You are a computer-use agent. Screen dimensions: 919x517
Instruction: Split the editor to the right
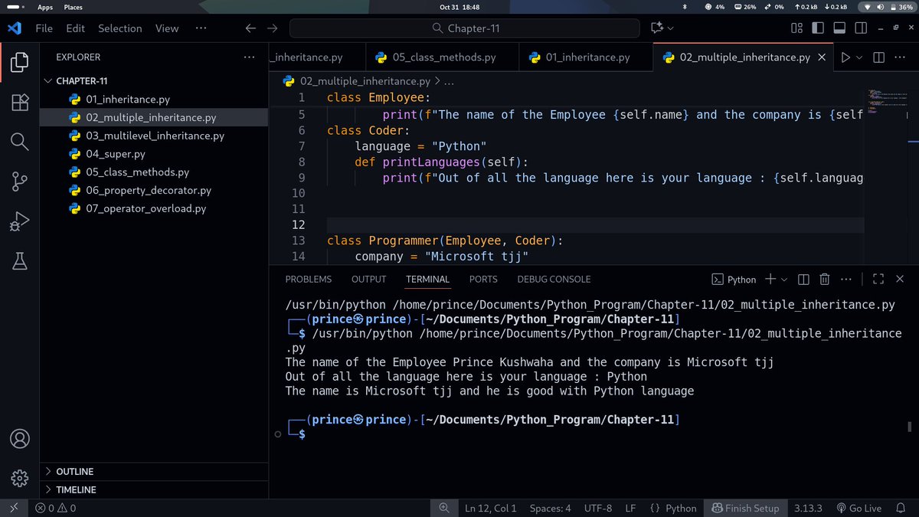point(879,57)
